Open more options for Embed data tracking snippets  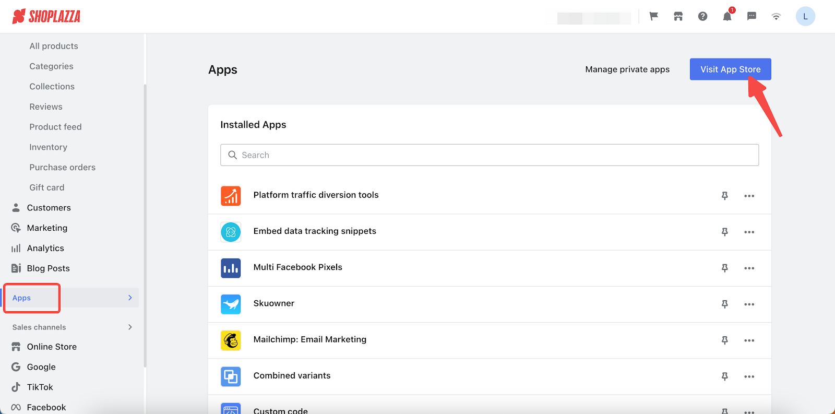[749, 232]
